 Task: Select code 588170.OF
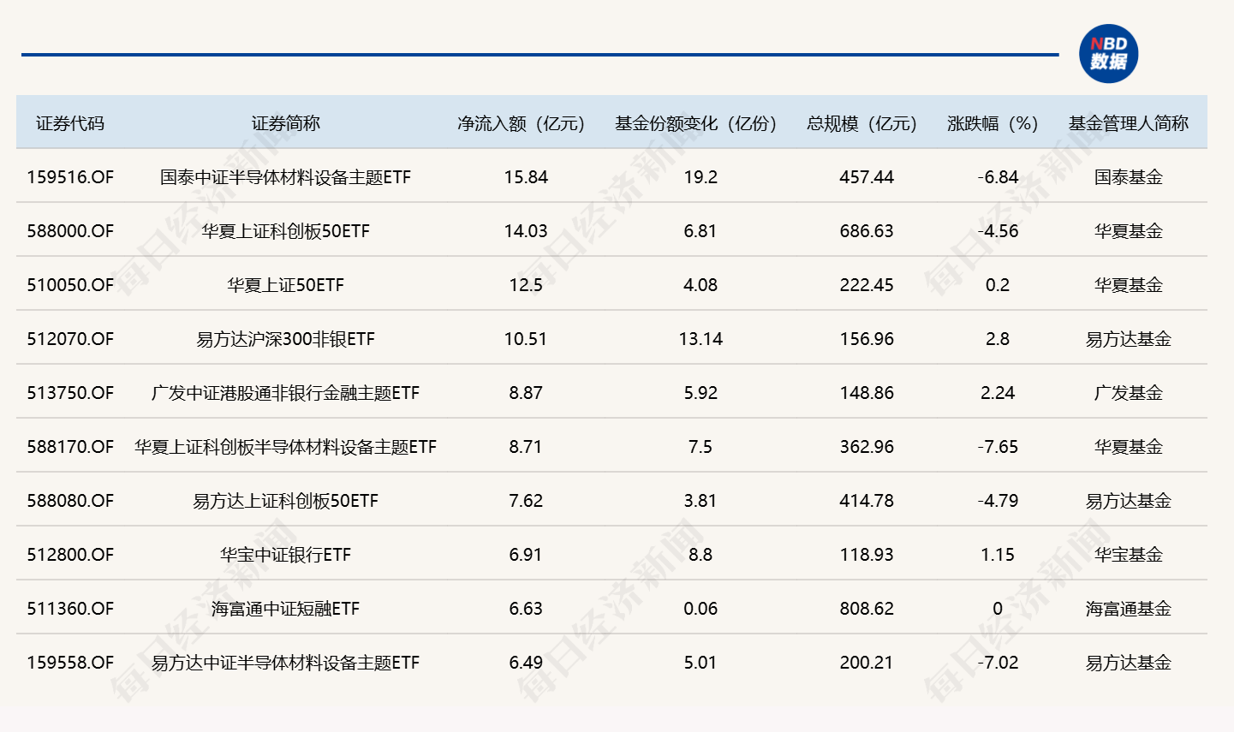(70, 447)
